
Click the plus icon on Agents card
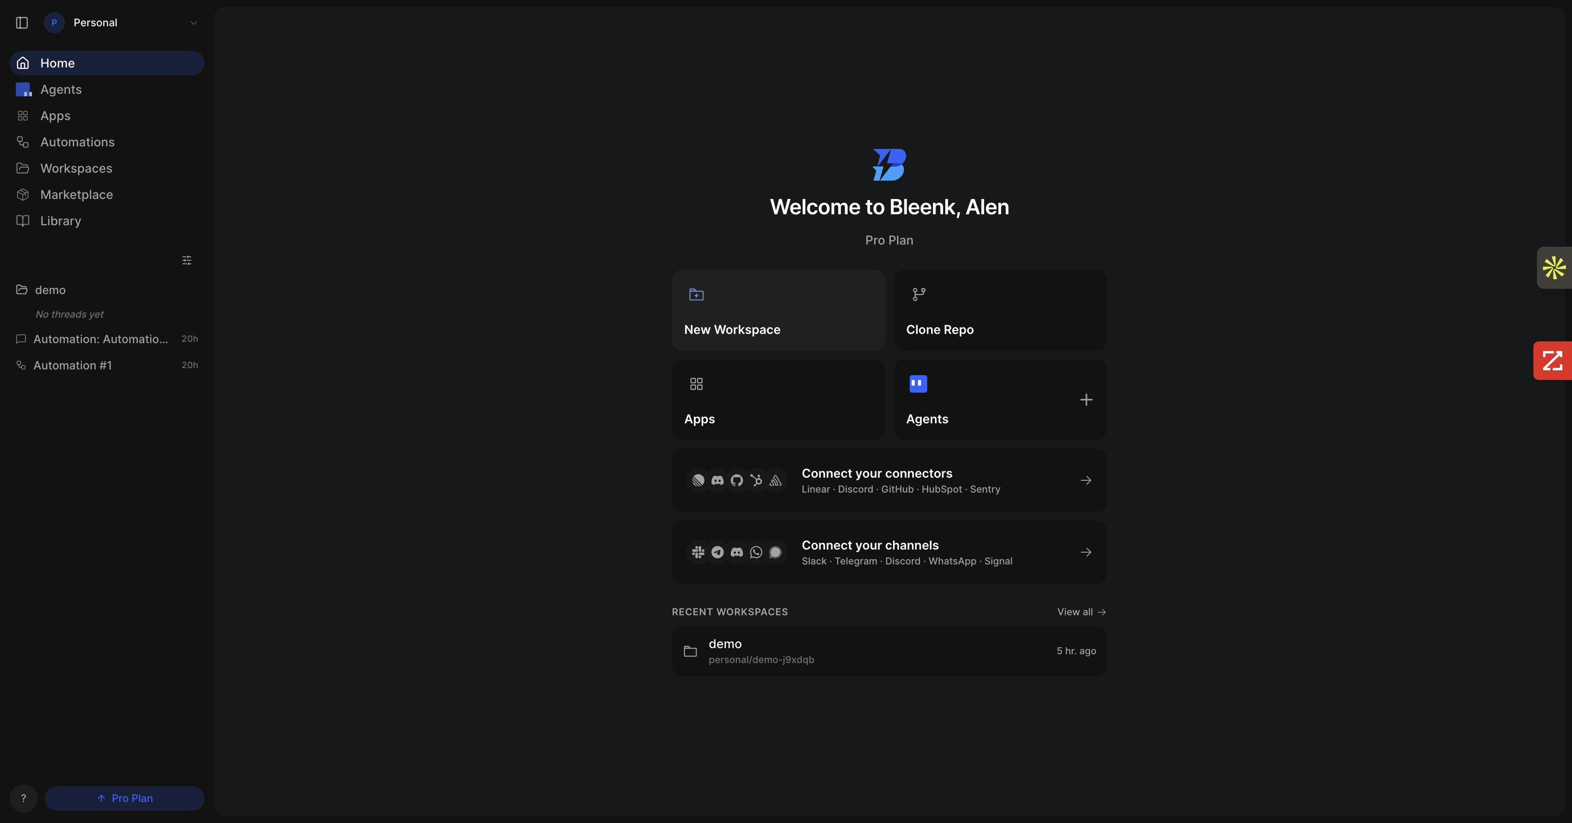pos(1086,400)
